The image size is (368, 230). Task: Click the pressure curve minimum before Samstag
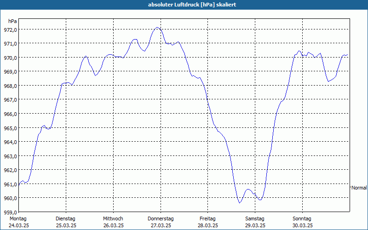(240, 202)
